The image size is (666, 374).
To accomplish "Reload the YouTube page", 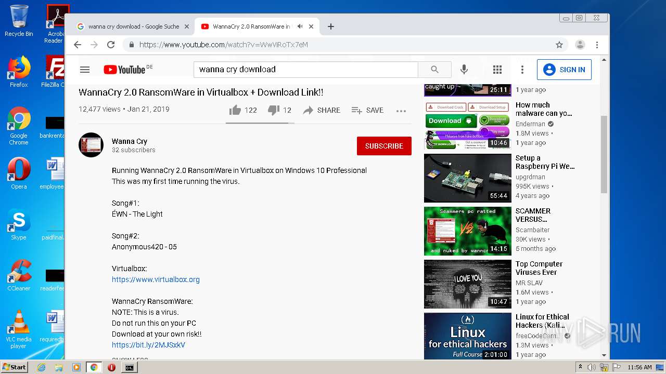I will coord(111,45).
